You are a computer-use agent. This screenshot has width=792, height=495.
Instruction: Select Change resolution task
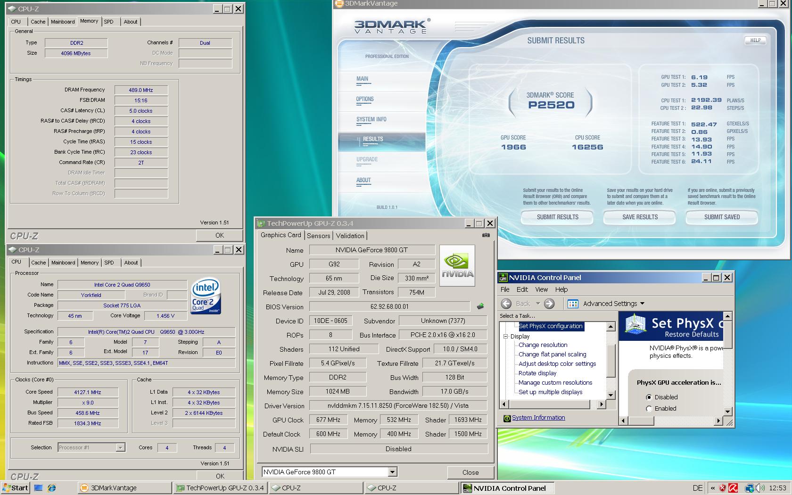point(543,345)
